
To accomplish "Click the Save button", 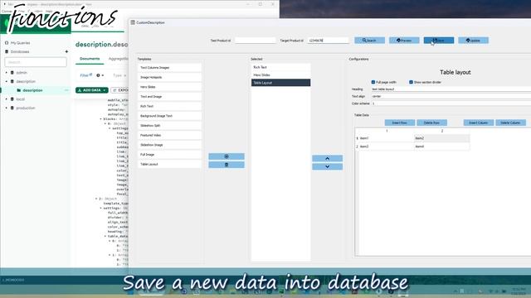I will point(439,41).
